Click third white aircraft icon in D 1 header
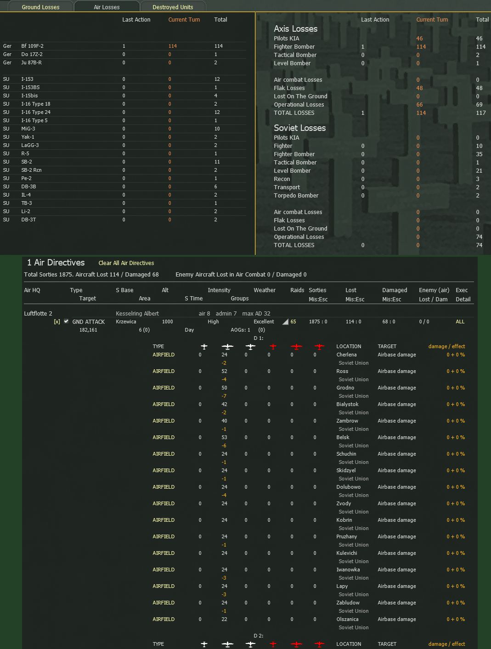The image size is (491, 649). pyautogui.click(x=250, y=346)
